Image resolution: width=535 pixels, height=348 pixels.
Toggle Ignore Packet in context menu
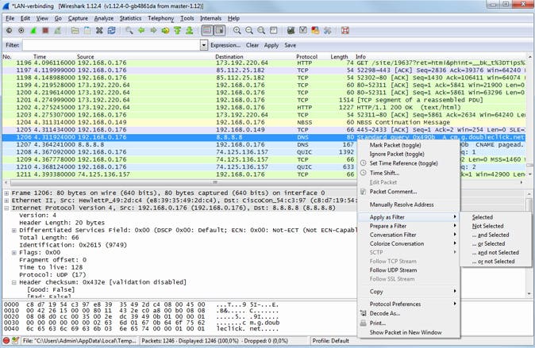point(397,154)
